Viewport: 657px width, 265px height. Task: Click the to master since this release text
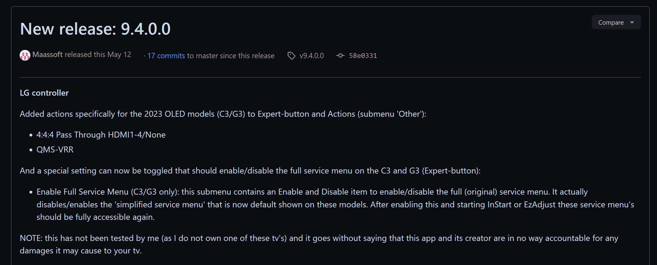(x=231, y=56)
